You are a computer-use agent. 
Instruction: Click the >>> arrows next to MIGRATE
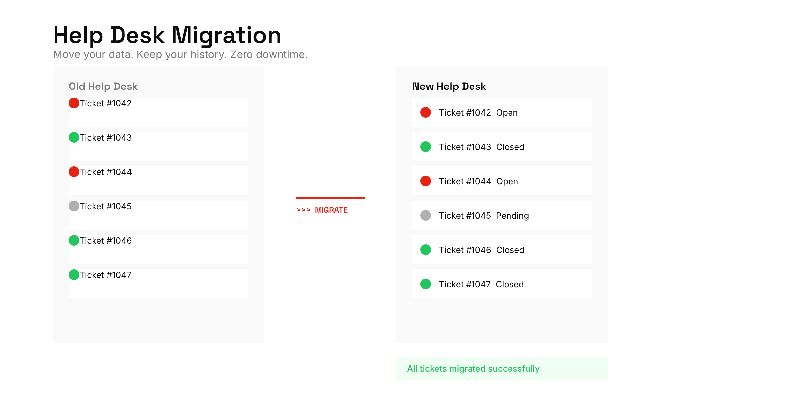(303, 210)
